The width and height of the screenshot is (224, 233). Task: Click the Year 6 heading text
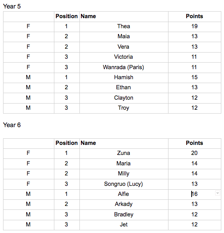coord(12,125)
